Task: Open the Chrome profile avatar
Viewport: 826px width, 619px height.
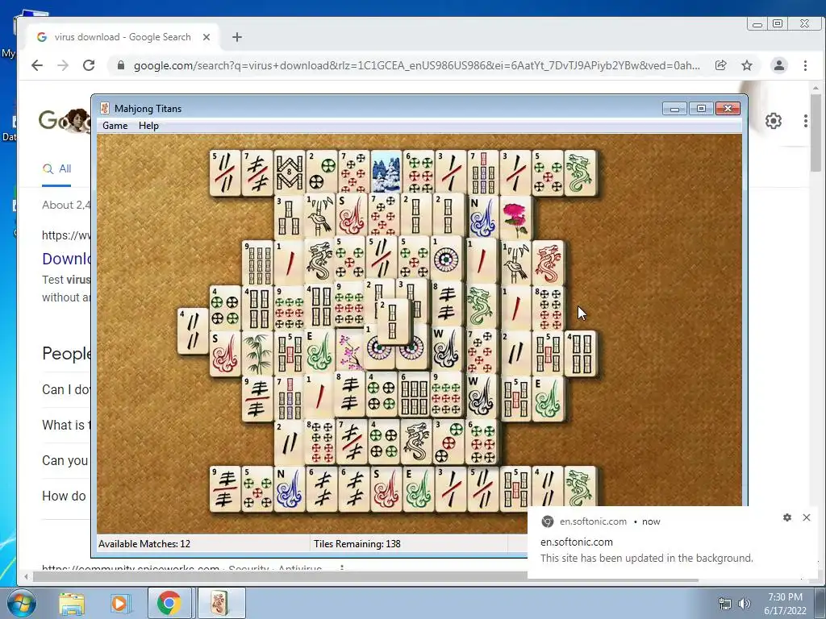Action: (778, 65)
